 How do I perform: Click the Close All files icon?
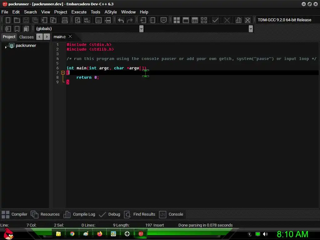tap(53, 20)
